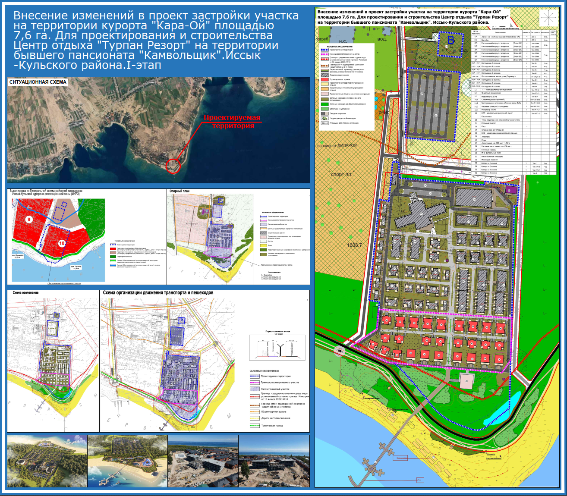567x496 pixels.
Task: Click the red "Проектируемая территория" map label
Action: [x=232, y=122]
